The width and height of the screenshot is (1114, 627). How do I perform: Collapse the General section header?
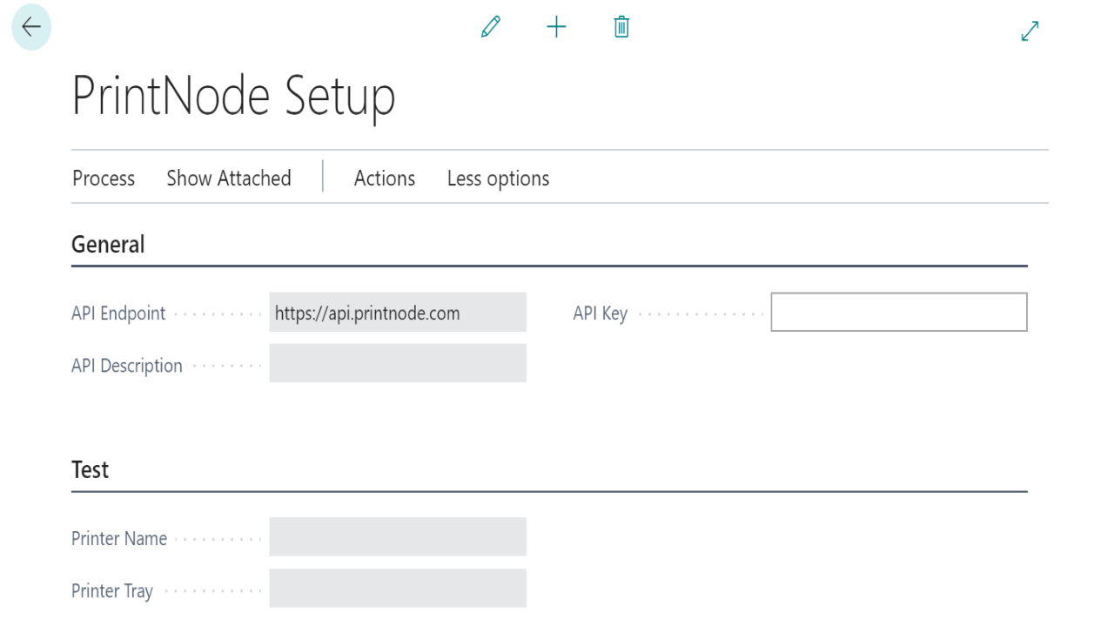pos(108,245)
